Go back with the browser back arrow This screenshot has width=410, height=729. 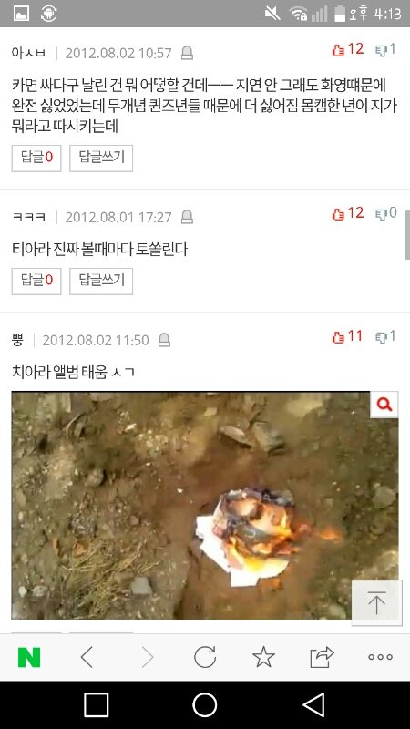[87, 657]
